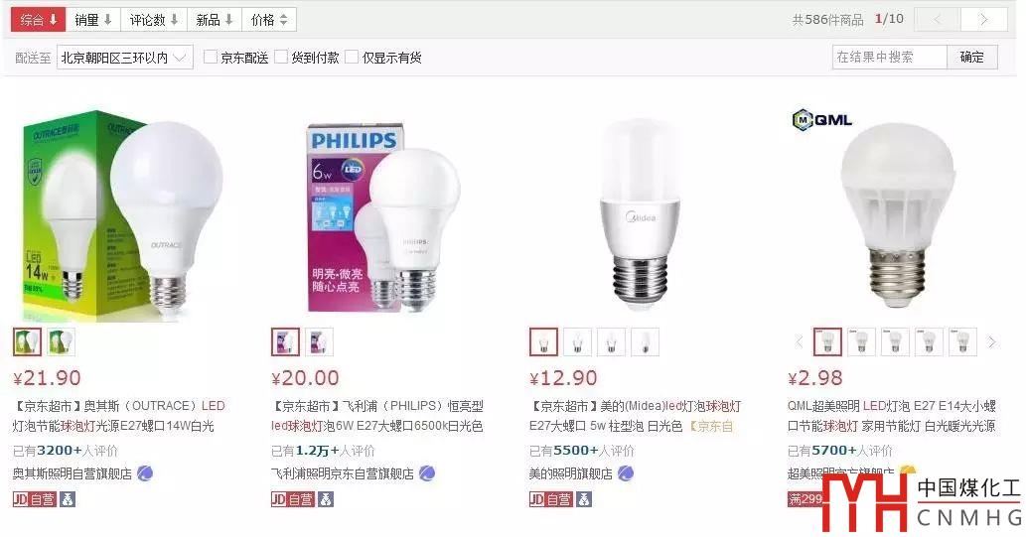1026x537 pixels.
Task: Open the 北京朝阳区三环以内 delivery dropdown
Action: [125, 58]
